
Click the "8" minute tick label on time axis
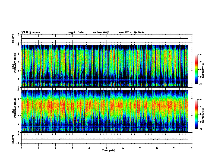(x=157, y=148)
